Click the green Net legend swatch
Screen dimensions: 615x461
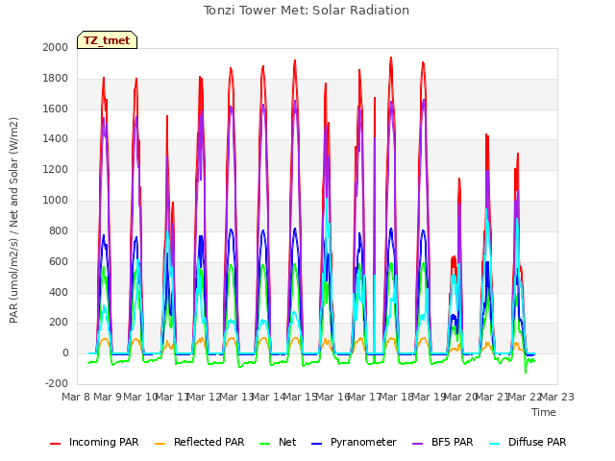click(x=265, y=444)
